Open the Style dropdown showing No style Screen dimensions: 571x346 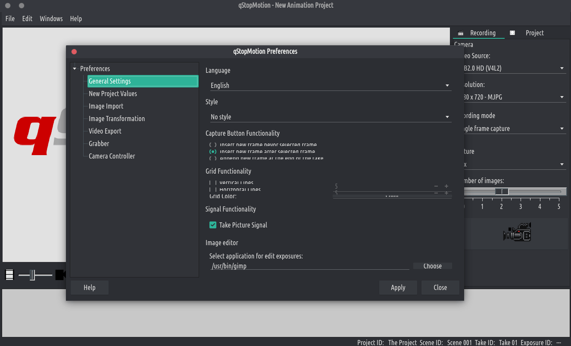pyautogui.click(x=330, y=117)
